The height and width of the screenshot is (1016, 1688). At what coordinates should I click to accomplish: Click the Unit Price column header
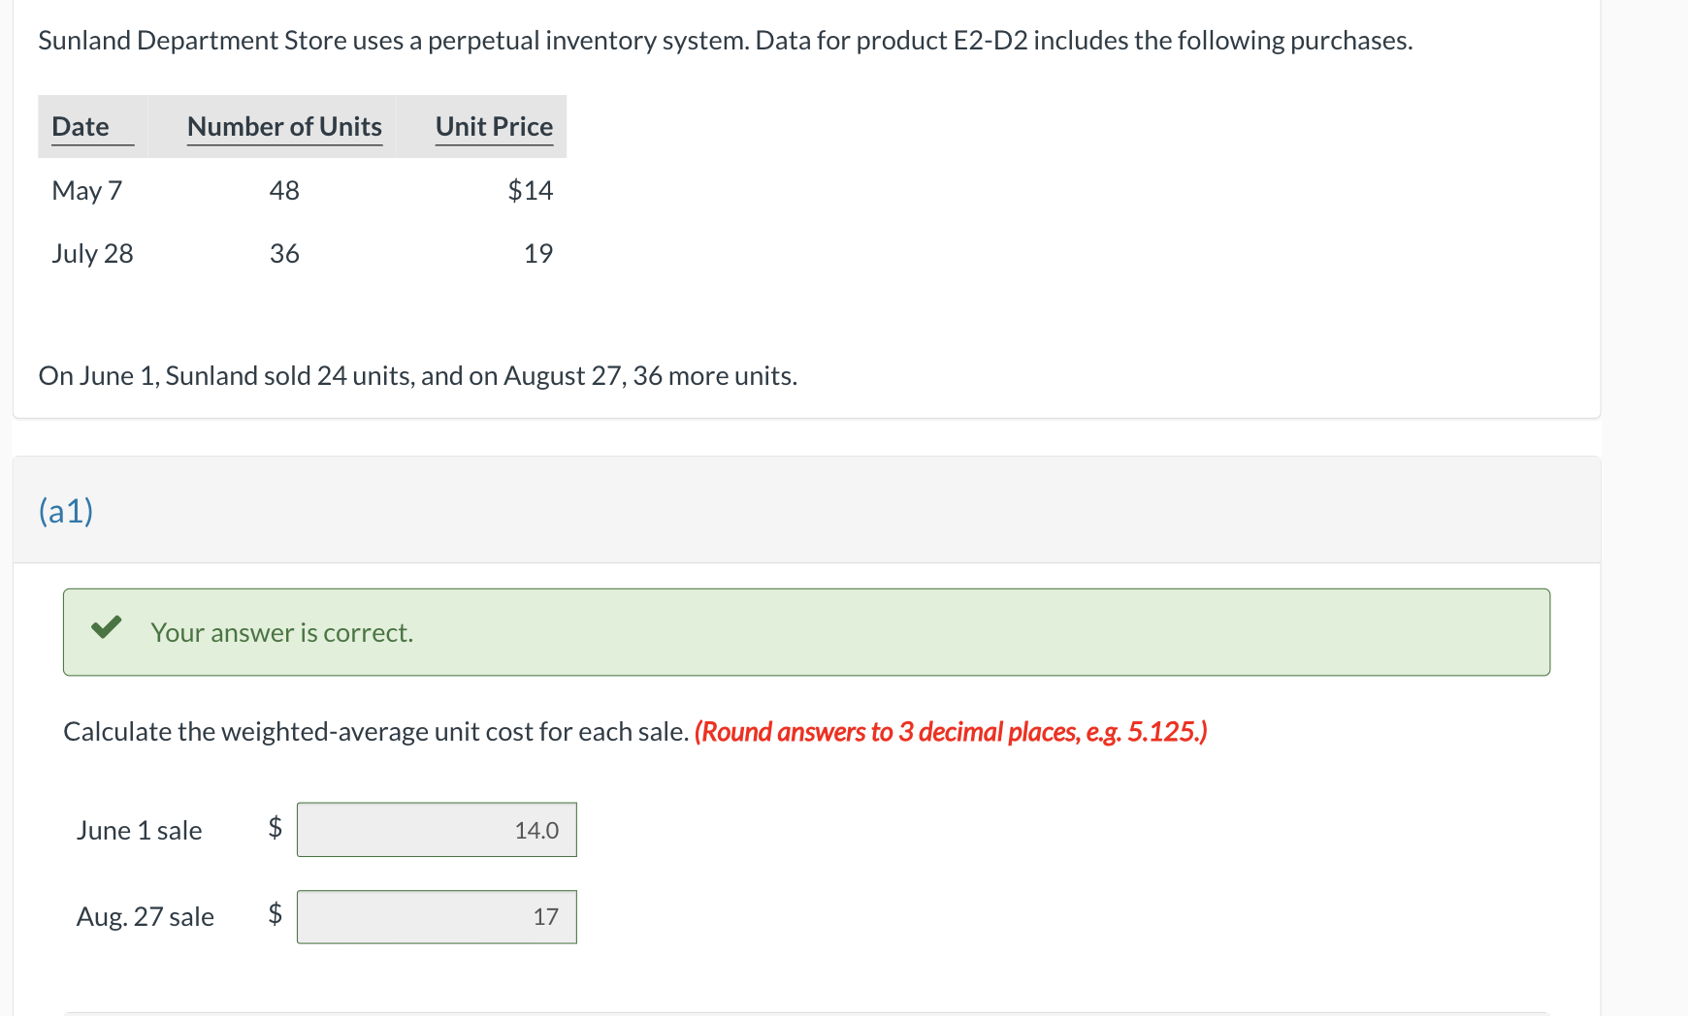click(494, 126)
